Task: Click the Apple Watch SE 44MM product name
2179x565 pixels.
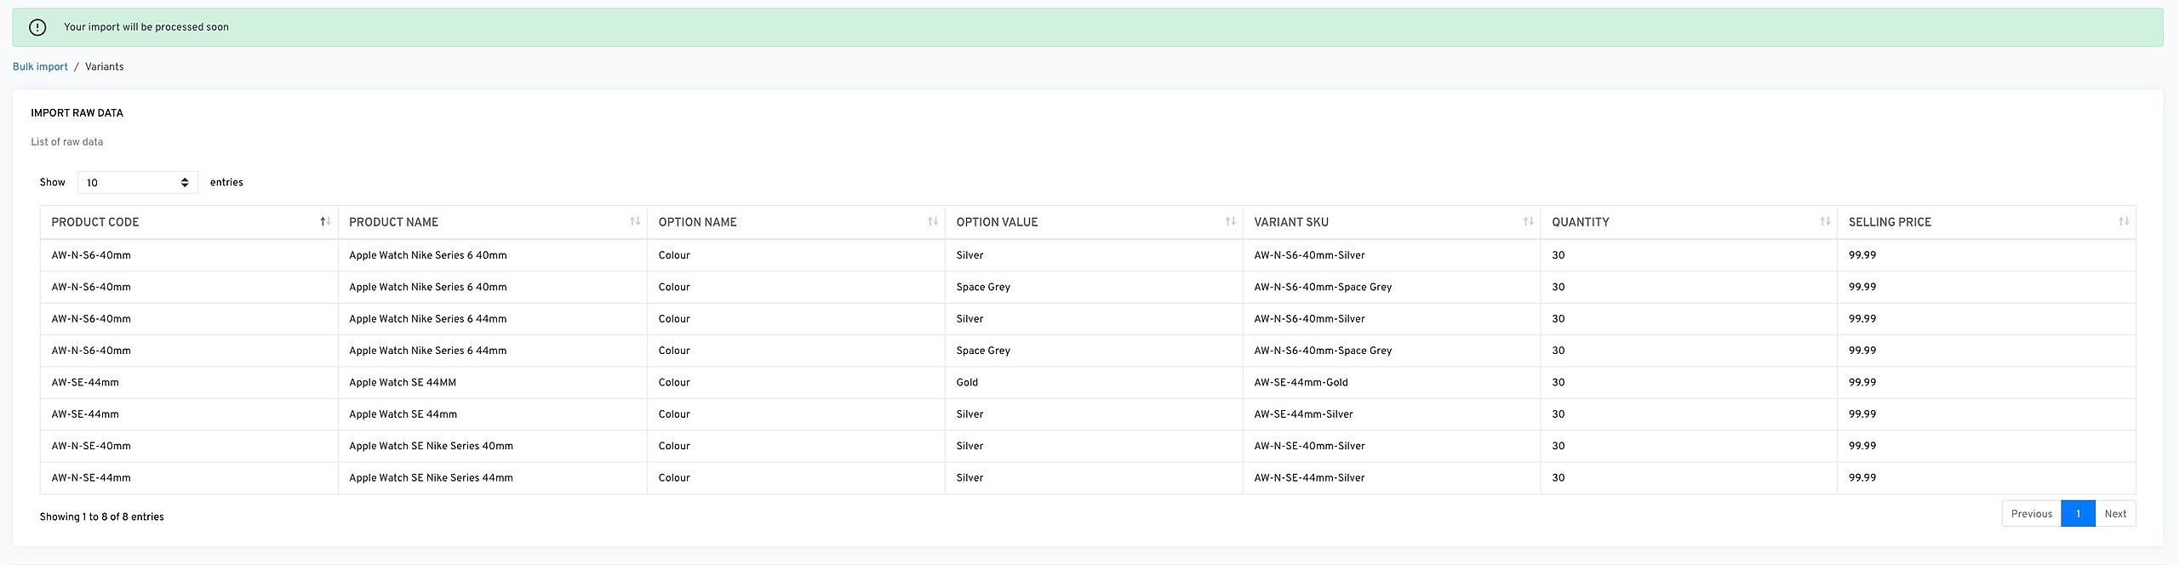Action: tap(403, 383)
